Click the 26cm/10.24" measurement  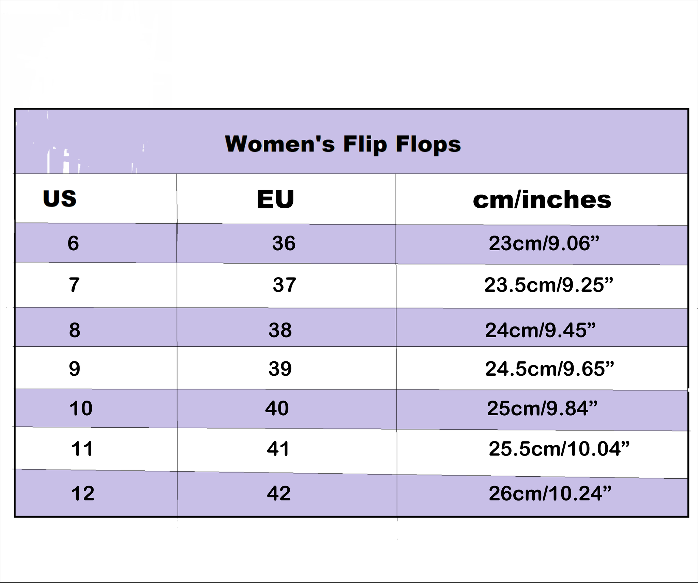pos(550,494)
